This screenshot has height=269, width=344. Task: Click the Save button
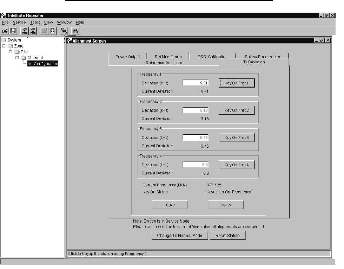pos(170,205)
